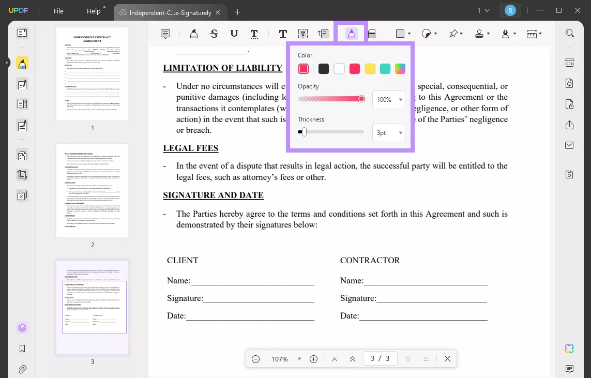Go to the previous page arrow
591x378 pixels.
tap(353, 359)
